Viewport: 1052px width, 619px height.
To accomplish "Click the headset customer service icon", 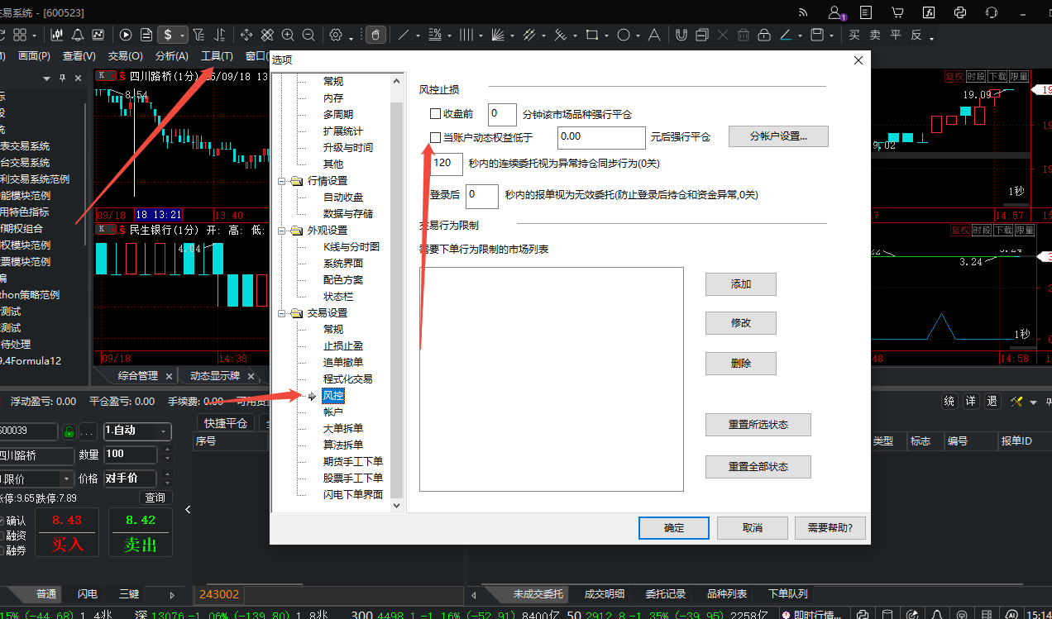I will pyautogui.click(x=992, y=12).
